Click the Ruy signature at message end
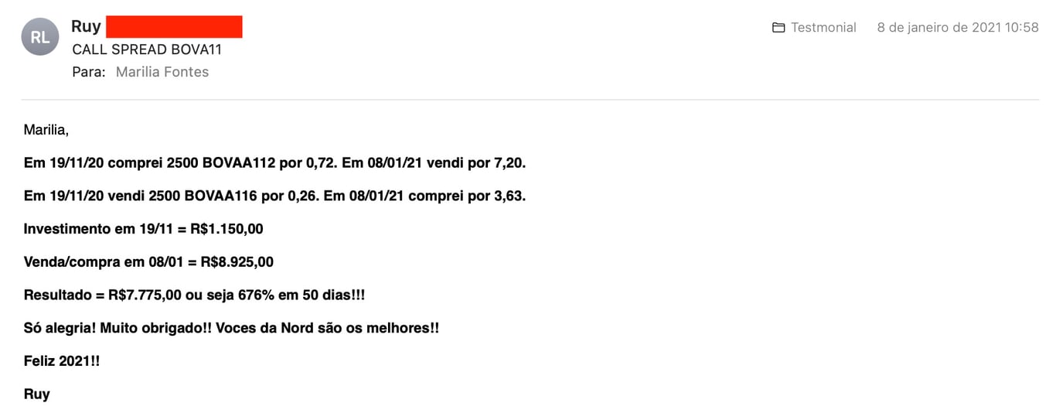The height and width of the screenshot is (413, 1056). click(37, 394)
